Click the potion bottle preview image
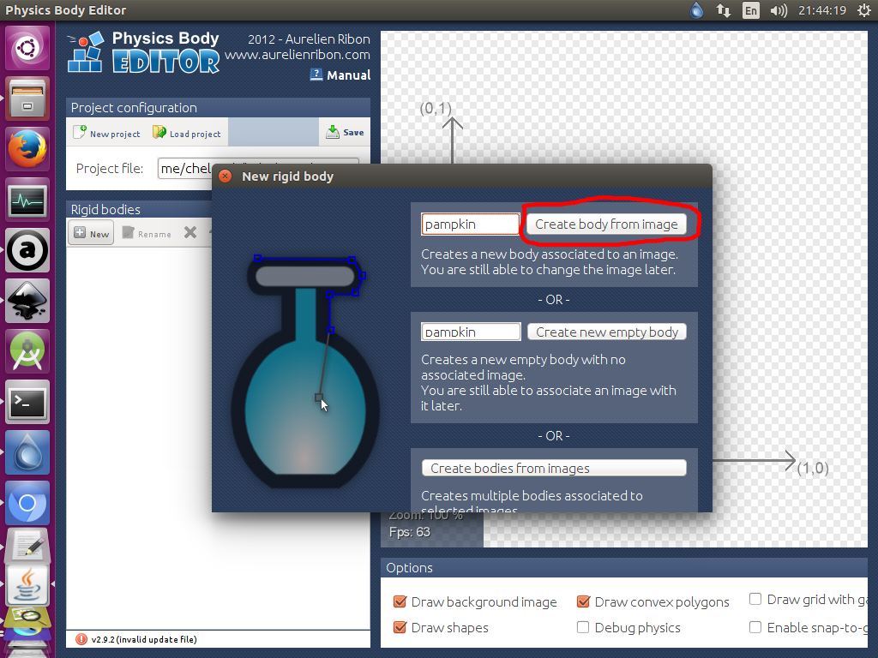The height and width of the screenshot is (658, 878). pos(305,372)
